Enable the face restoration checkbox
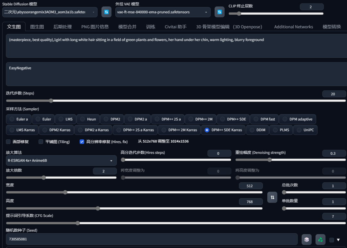 8,142
